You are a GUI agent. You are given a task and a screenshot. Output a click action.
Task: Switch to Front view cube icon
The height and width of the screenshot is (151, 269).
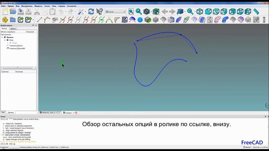[208, 12]
